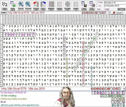Screen dimensions: 126x107
Task: Toggle the Show nikud icon
Action: [4, 4]
